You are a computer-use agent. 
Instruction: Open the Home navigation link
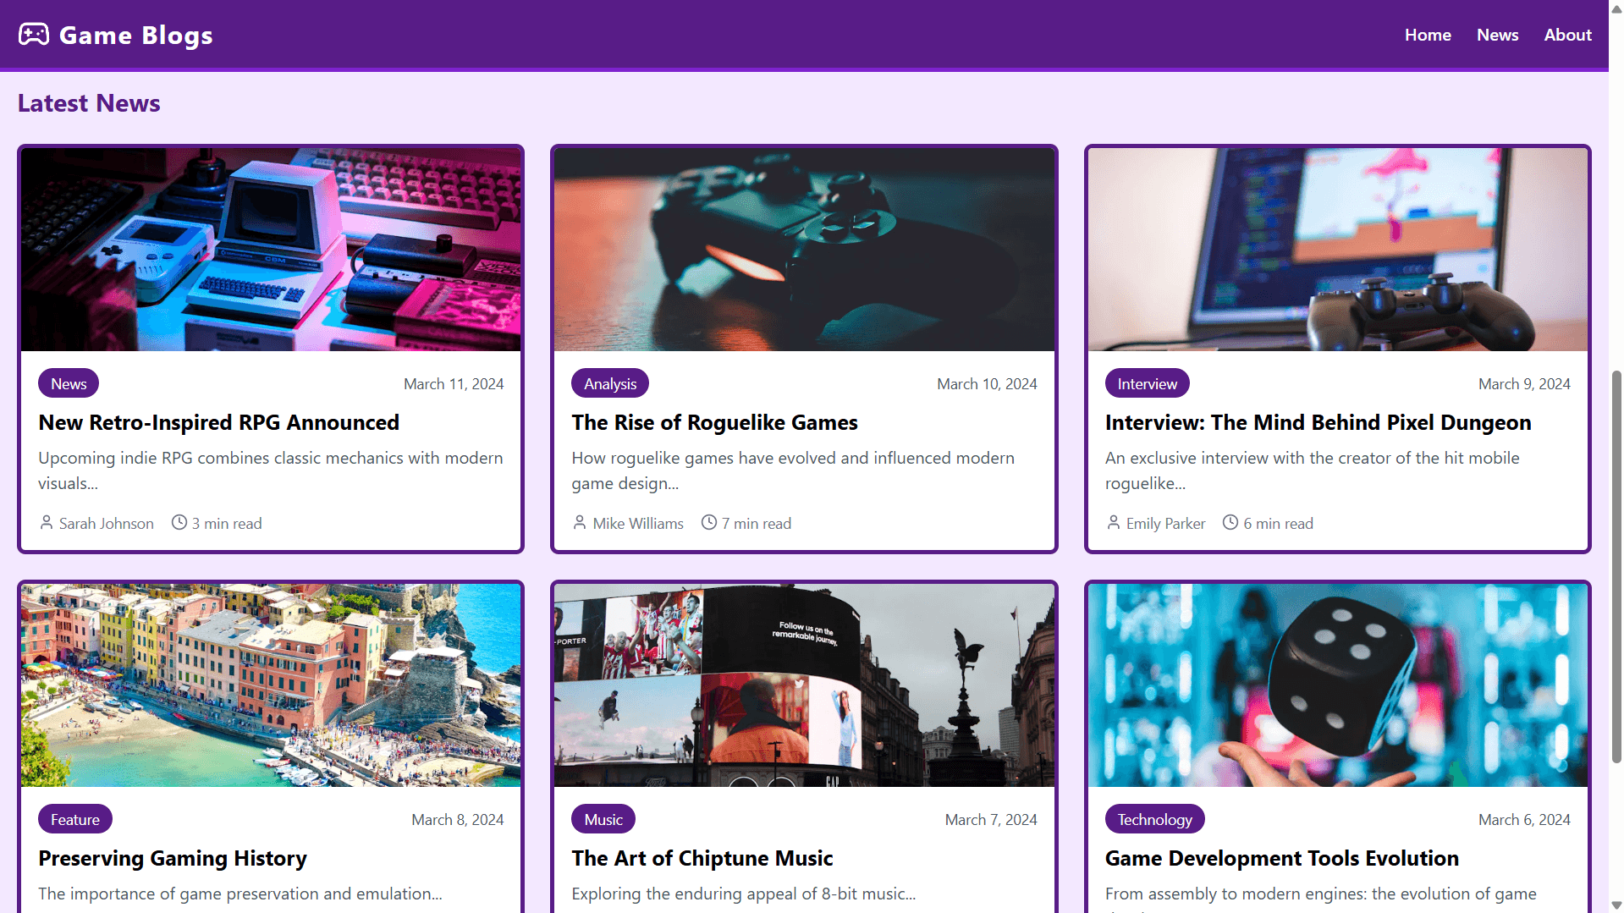pos(1428,35)
